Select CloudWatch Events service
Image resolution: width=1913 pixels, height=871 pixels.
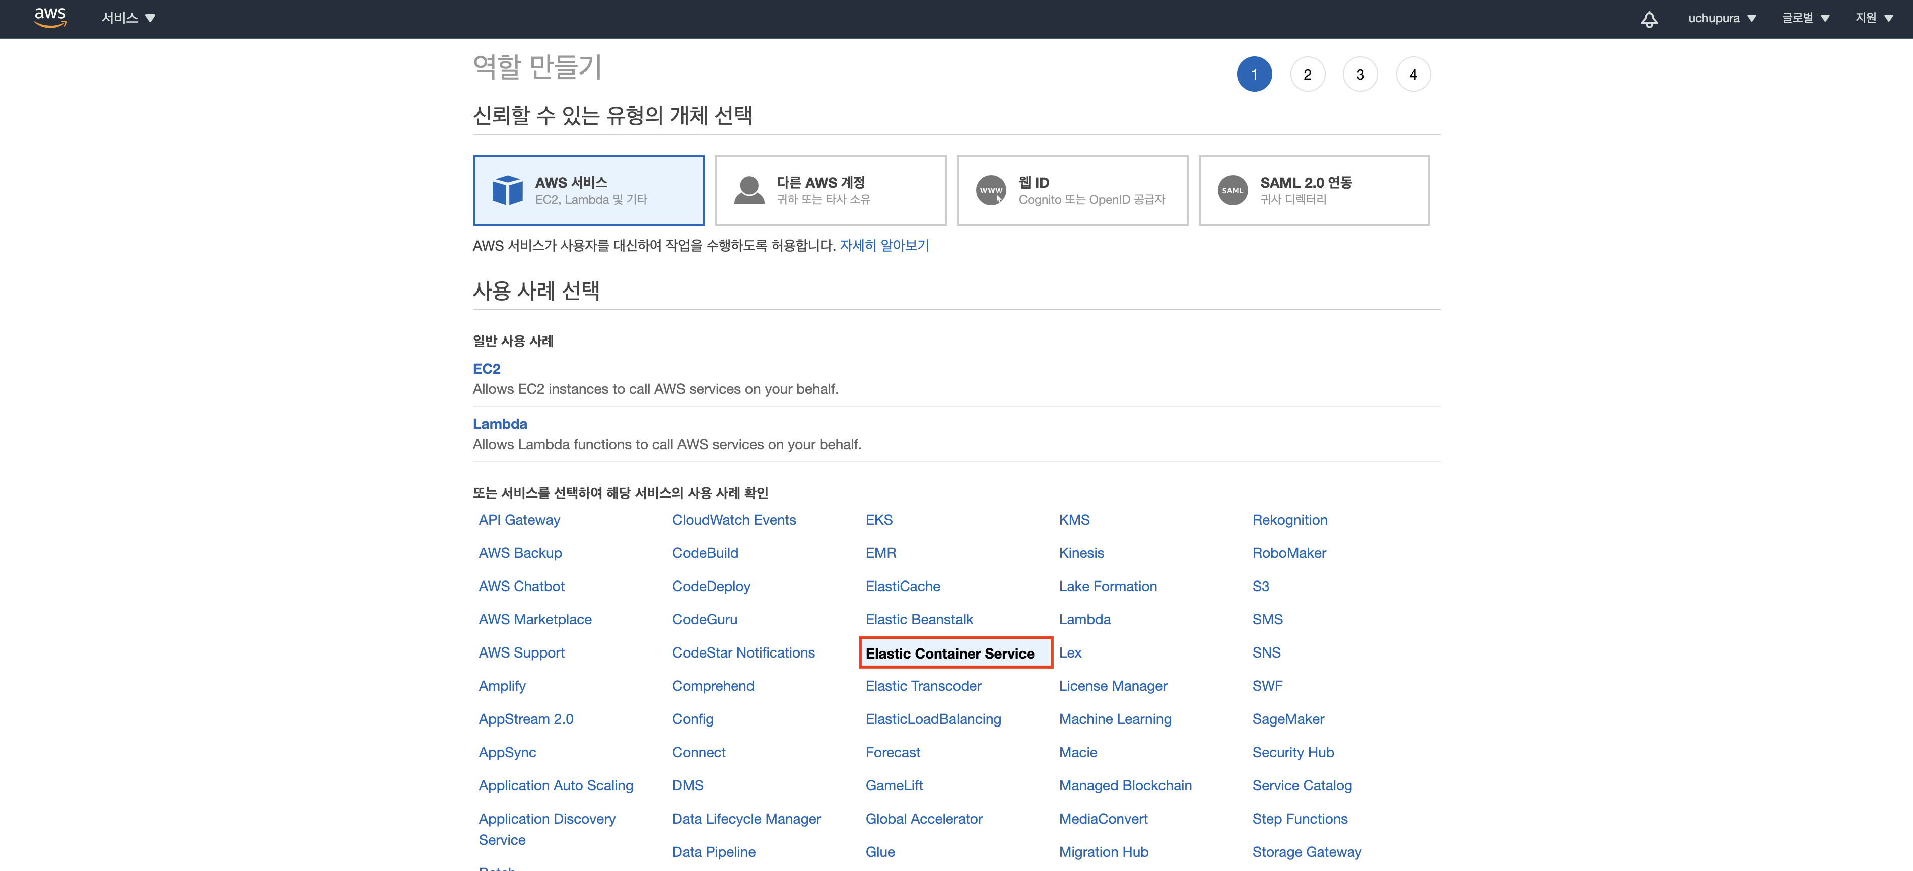coord(734,520)
